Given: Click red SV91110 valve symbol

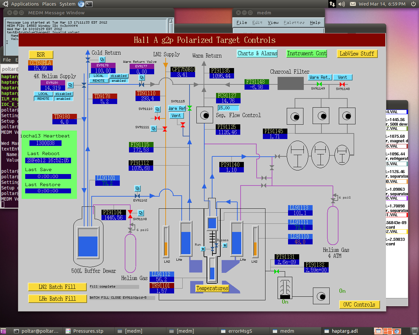Looking at the screenshot, I should (x=157, y=118).
